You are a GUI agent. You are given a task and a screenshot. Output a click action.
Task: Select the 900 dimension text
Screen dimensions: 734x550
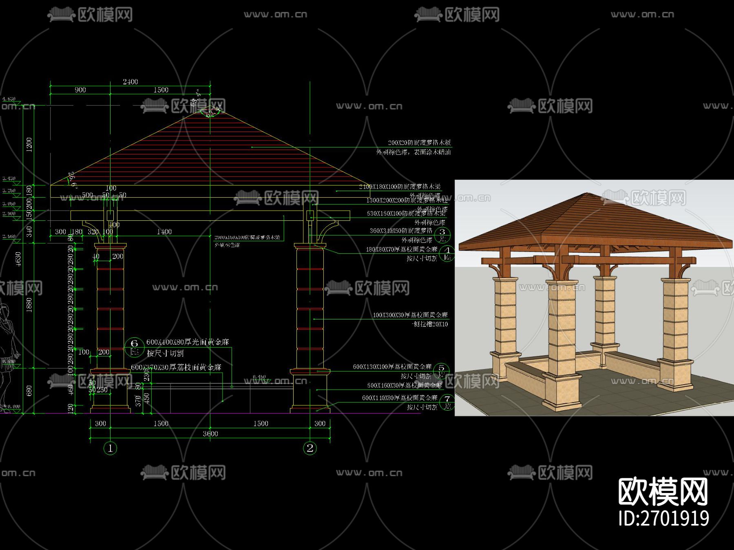[x=80, y=90]
